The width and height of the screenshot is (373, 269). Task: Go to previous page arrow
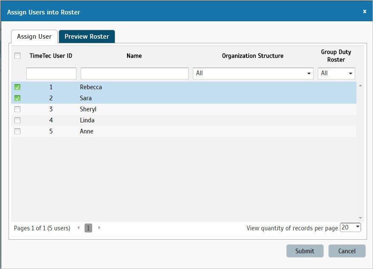pos(78,228)
